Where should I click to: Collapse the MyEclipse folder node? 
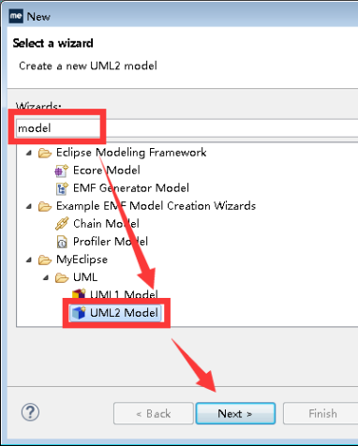pyautogui.click(x=29, y=260)
